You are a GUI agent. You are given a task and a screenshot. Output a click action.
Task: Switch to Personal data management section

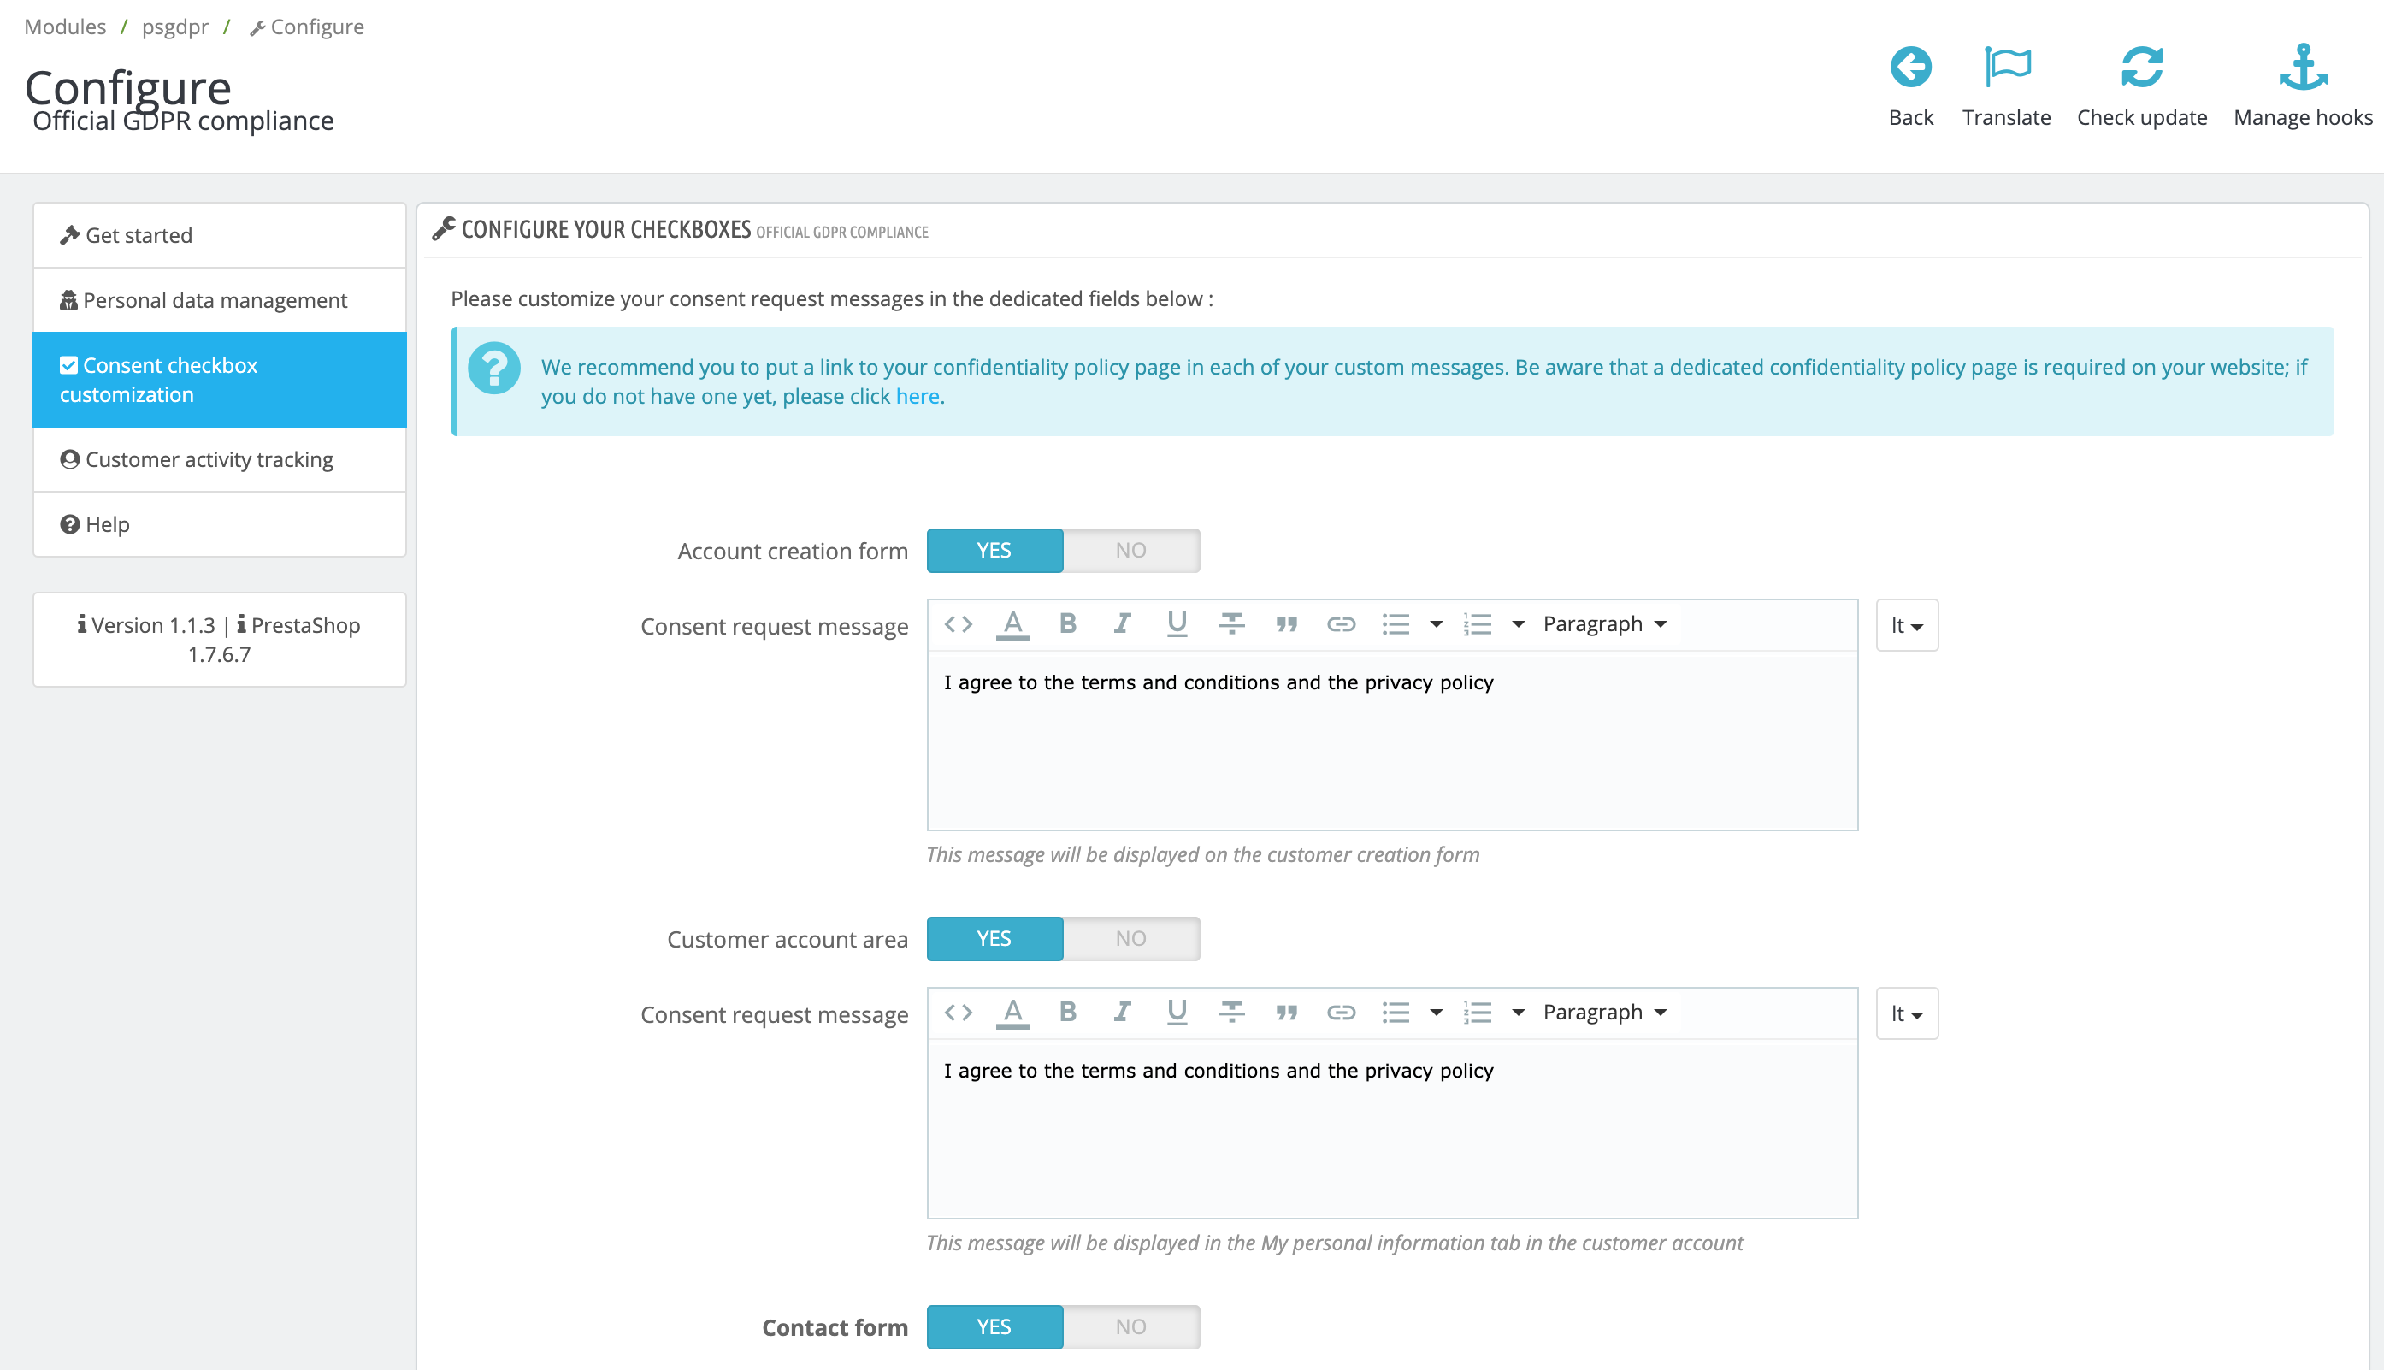click(x=215, y=300)
